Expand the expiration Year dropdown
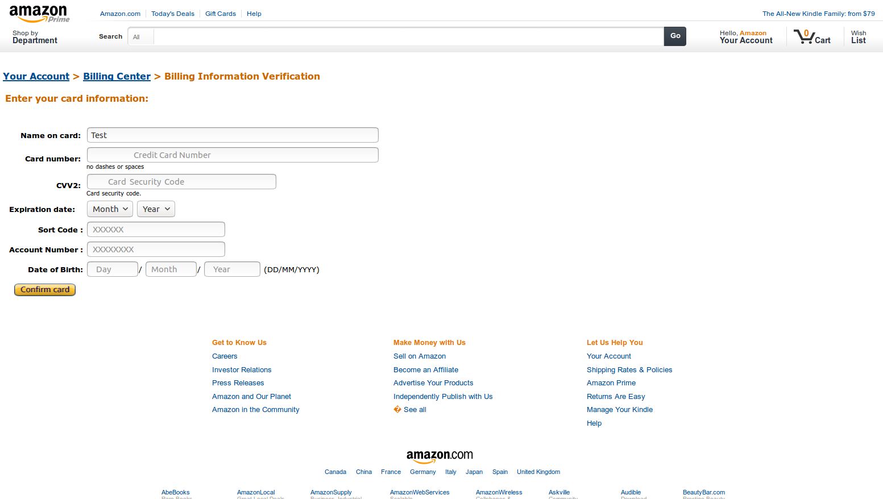 click(x=156, y=209)
